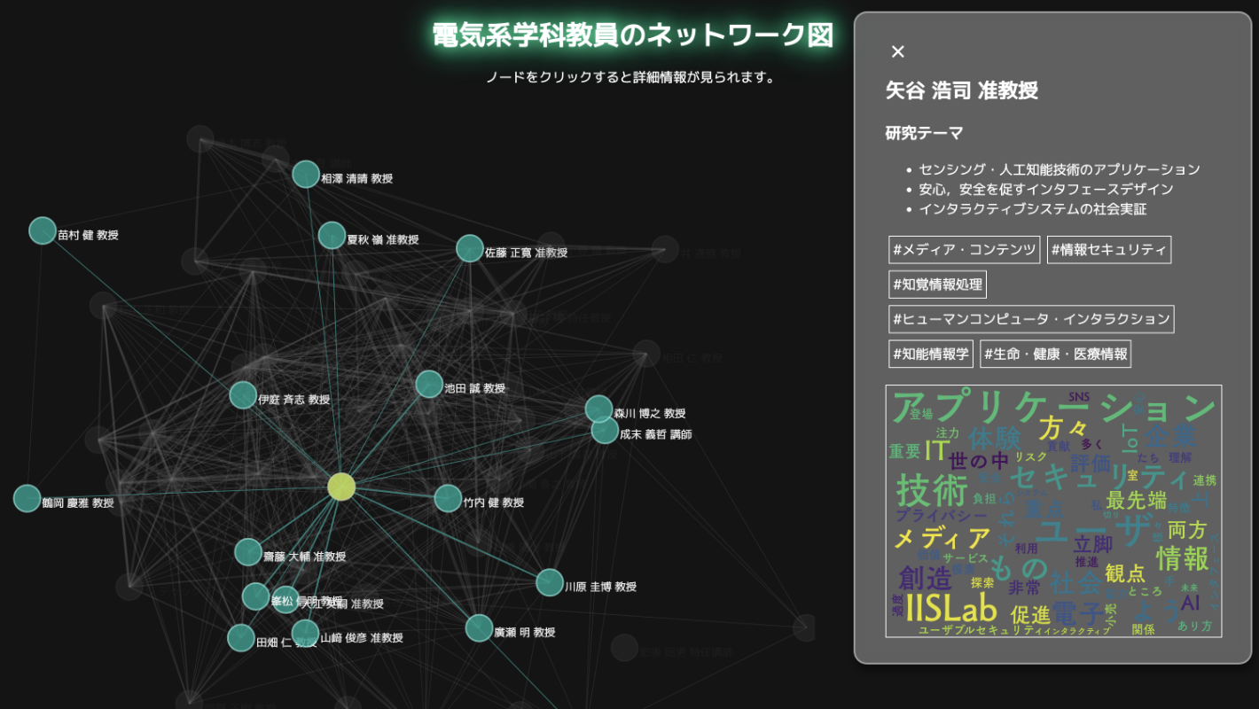Select the 伊庭 斉志 教授 node
This screenshot has height=709, width=1259.
(x=243, y=395)
